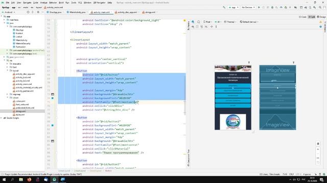The width and height of the screenshot is (327, 183).
Task: Click gutter image icon near drawable/btn line
Action: point(53,94)
